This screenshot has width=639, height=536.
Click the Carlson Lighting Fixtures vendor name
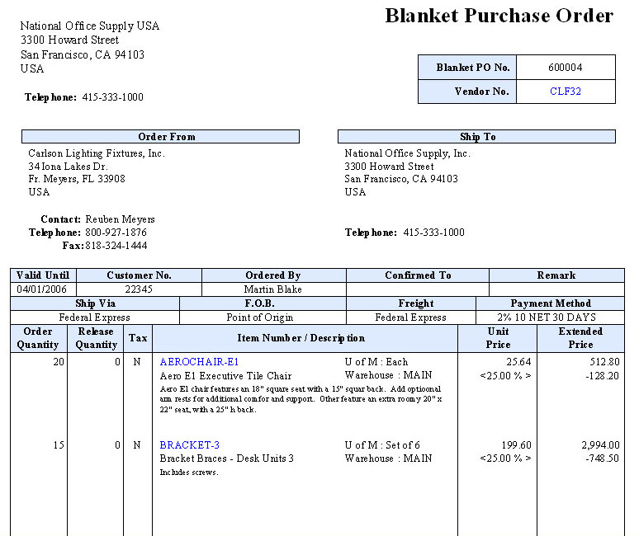(x=97, y=153)
